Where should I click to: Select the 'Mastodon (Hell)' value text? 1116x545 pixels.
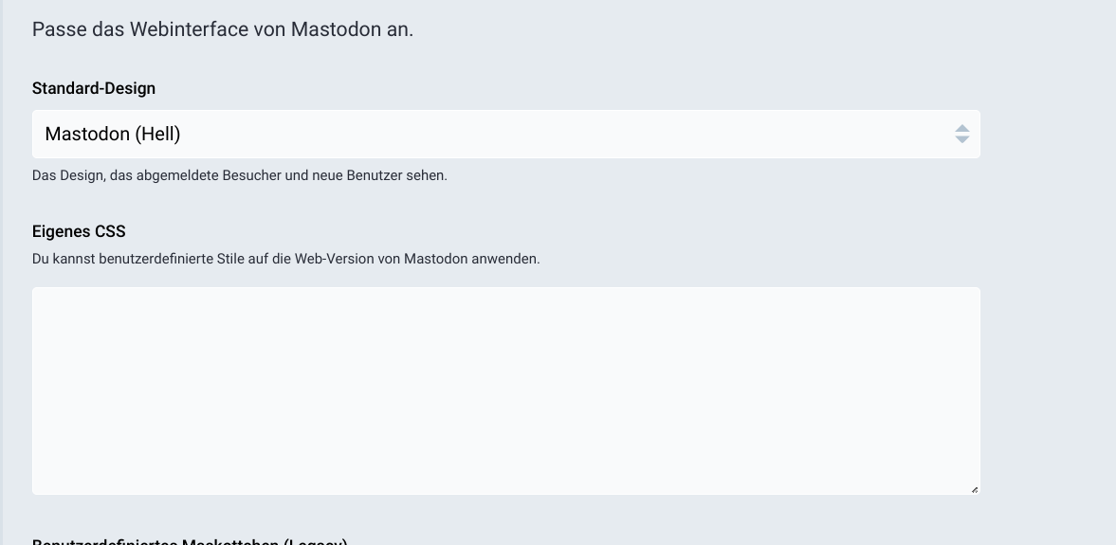point(113,135)
